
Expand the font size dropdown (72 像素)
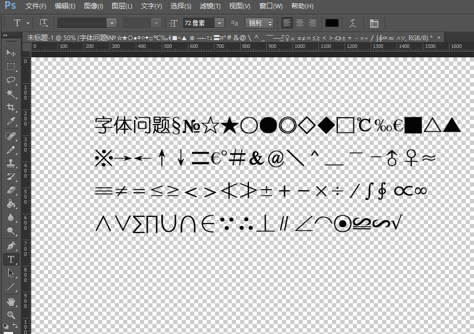pyautogui.click(x=219, y=23)
